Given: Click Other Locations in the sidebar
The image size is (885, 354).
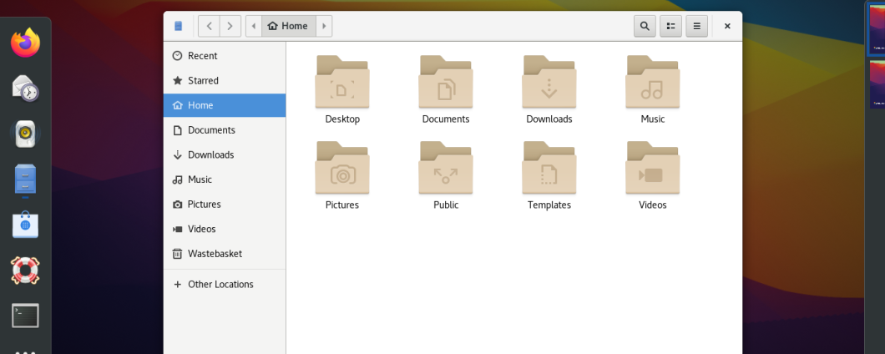Looking at the screenshot, I should tap(220, 285).
